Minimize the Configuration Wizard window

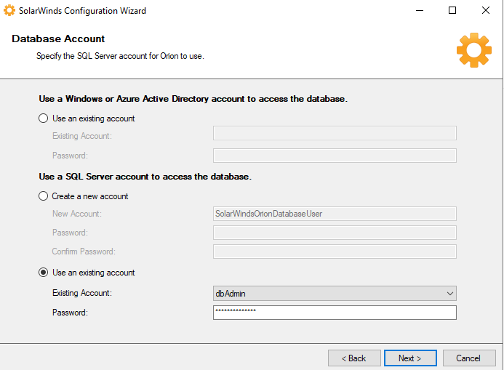(420, 11)
